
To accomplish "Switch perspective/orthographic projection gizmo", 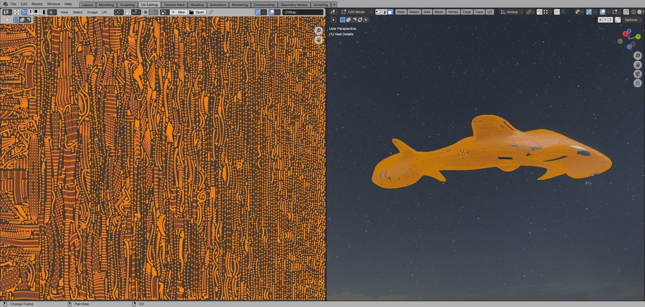I will 638,83.
